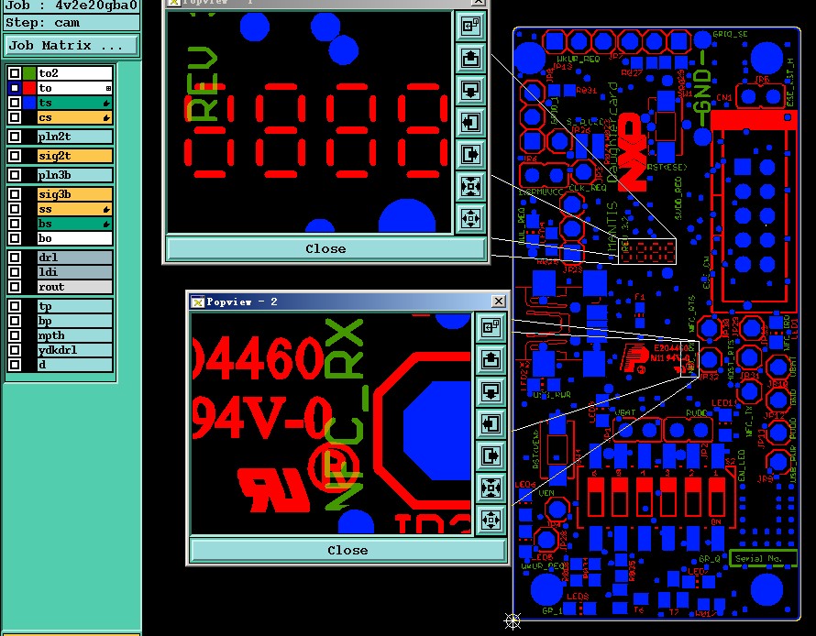This screenshot has height=636, width=816.
Task: Pan up in the Popview 1 window
Action: tap(470, 58)
